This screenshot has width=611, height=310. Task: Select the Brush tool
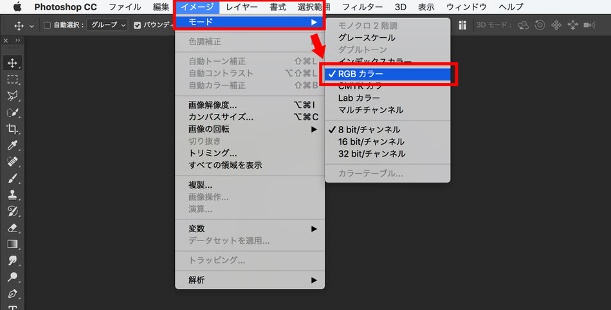12,178
